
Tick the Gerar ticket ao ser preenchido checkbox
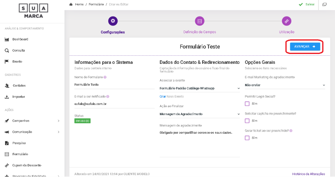(x=247, y=138)
